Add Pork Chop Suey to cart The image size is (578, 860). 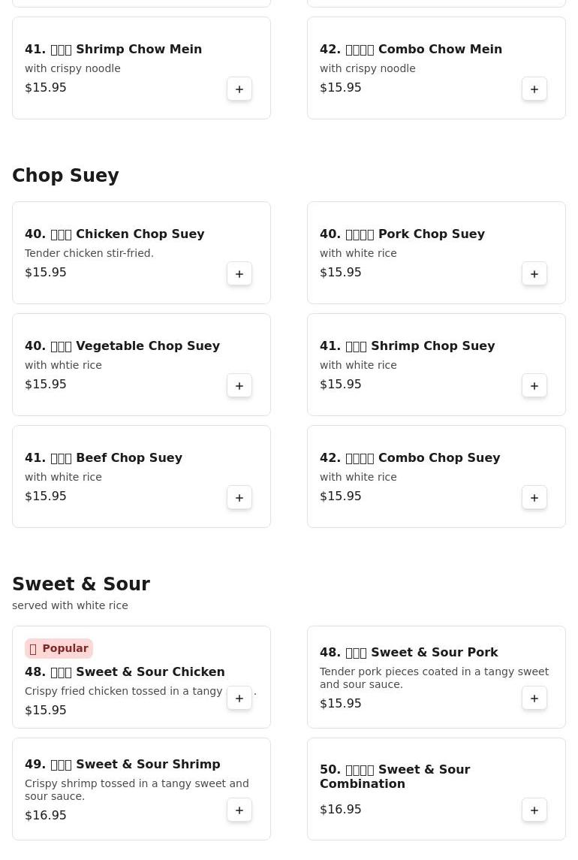coord(534,274)
